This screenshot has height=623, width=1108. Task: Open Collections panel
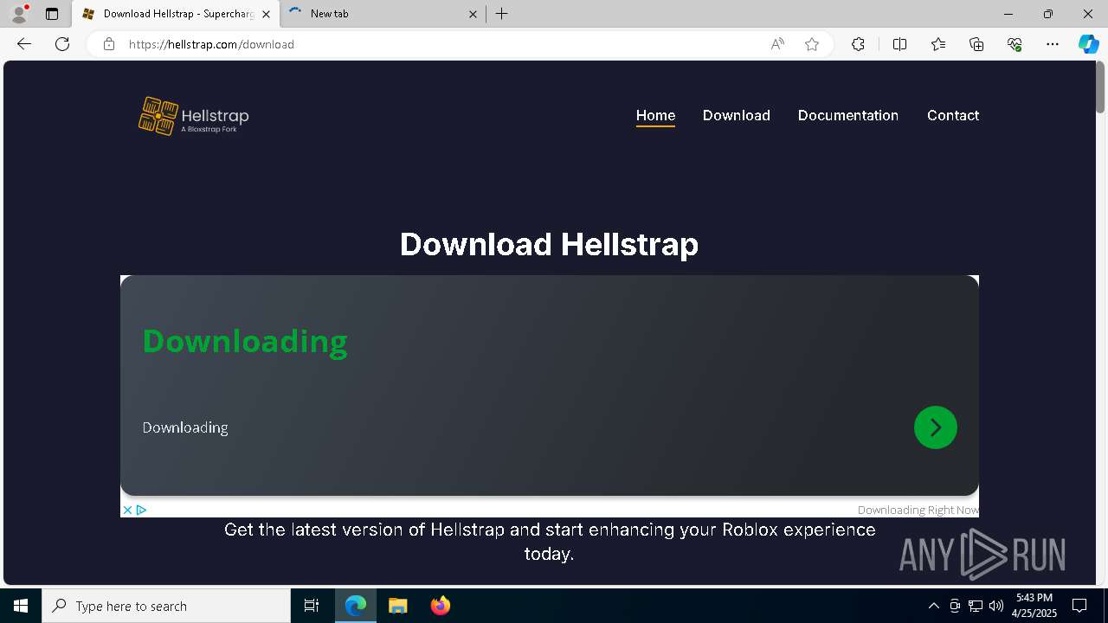pyautogui.click(x=976, y=44)
